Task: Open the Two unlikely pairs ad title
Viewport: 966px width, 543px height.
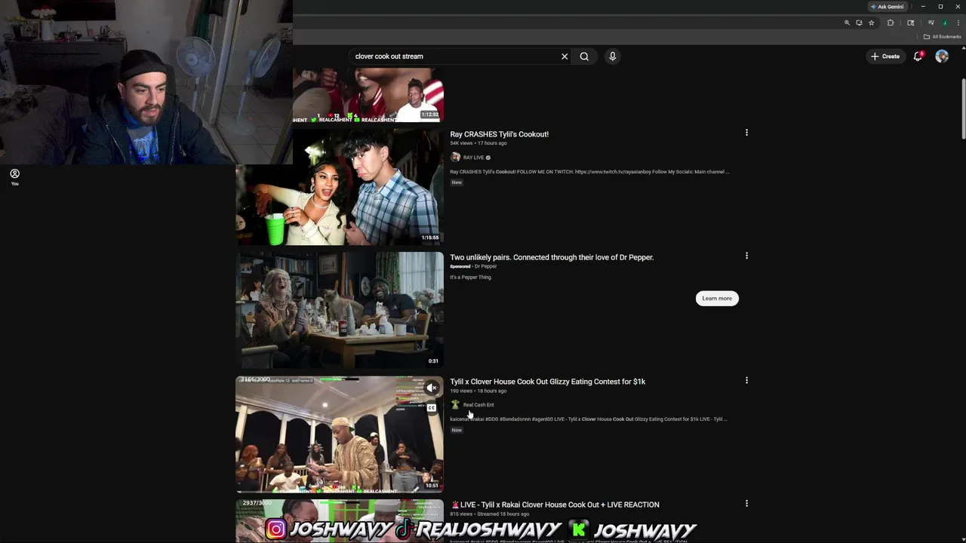Action: (552, 257)
